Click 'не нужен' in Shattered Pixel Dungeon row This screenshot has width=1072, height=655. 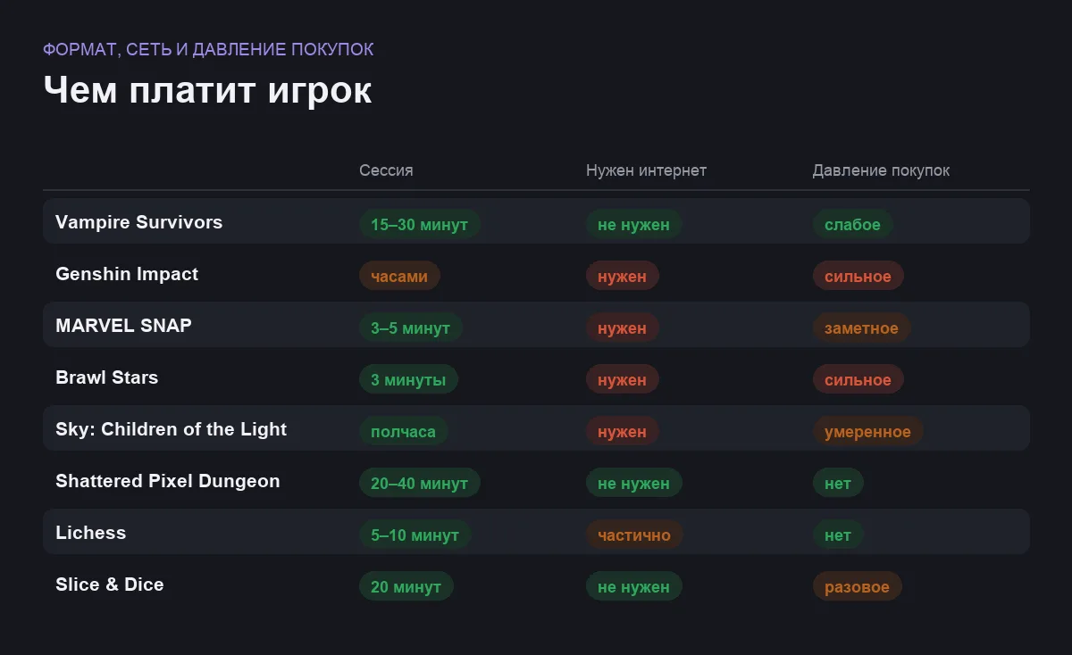[x=634, y=483]
